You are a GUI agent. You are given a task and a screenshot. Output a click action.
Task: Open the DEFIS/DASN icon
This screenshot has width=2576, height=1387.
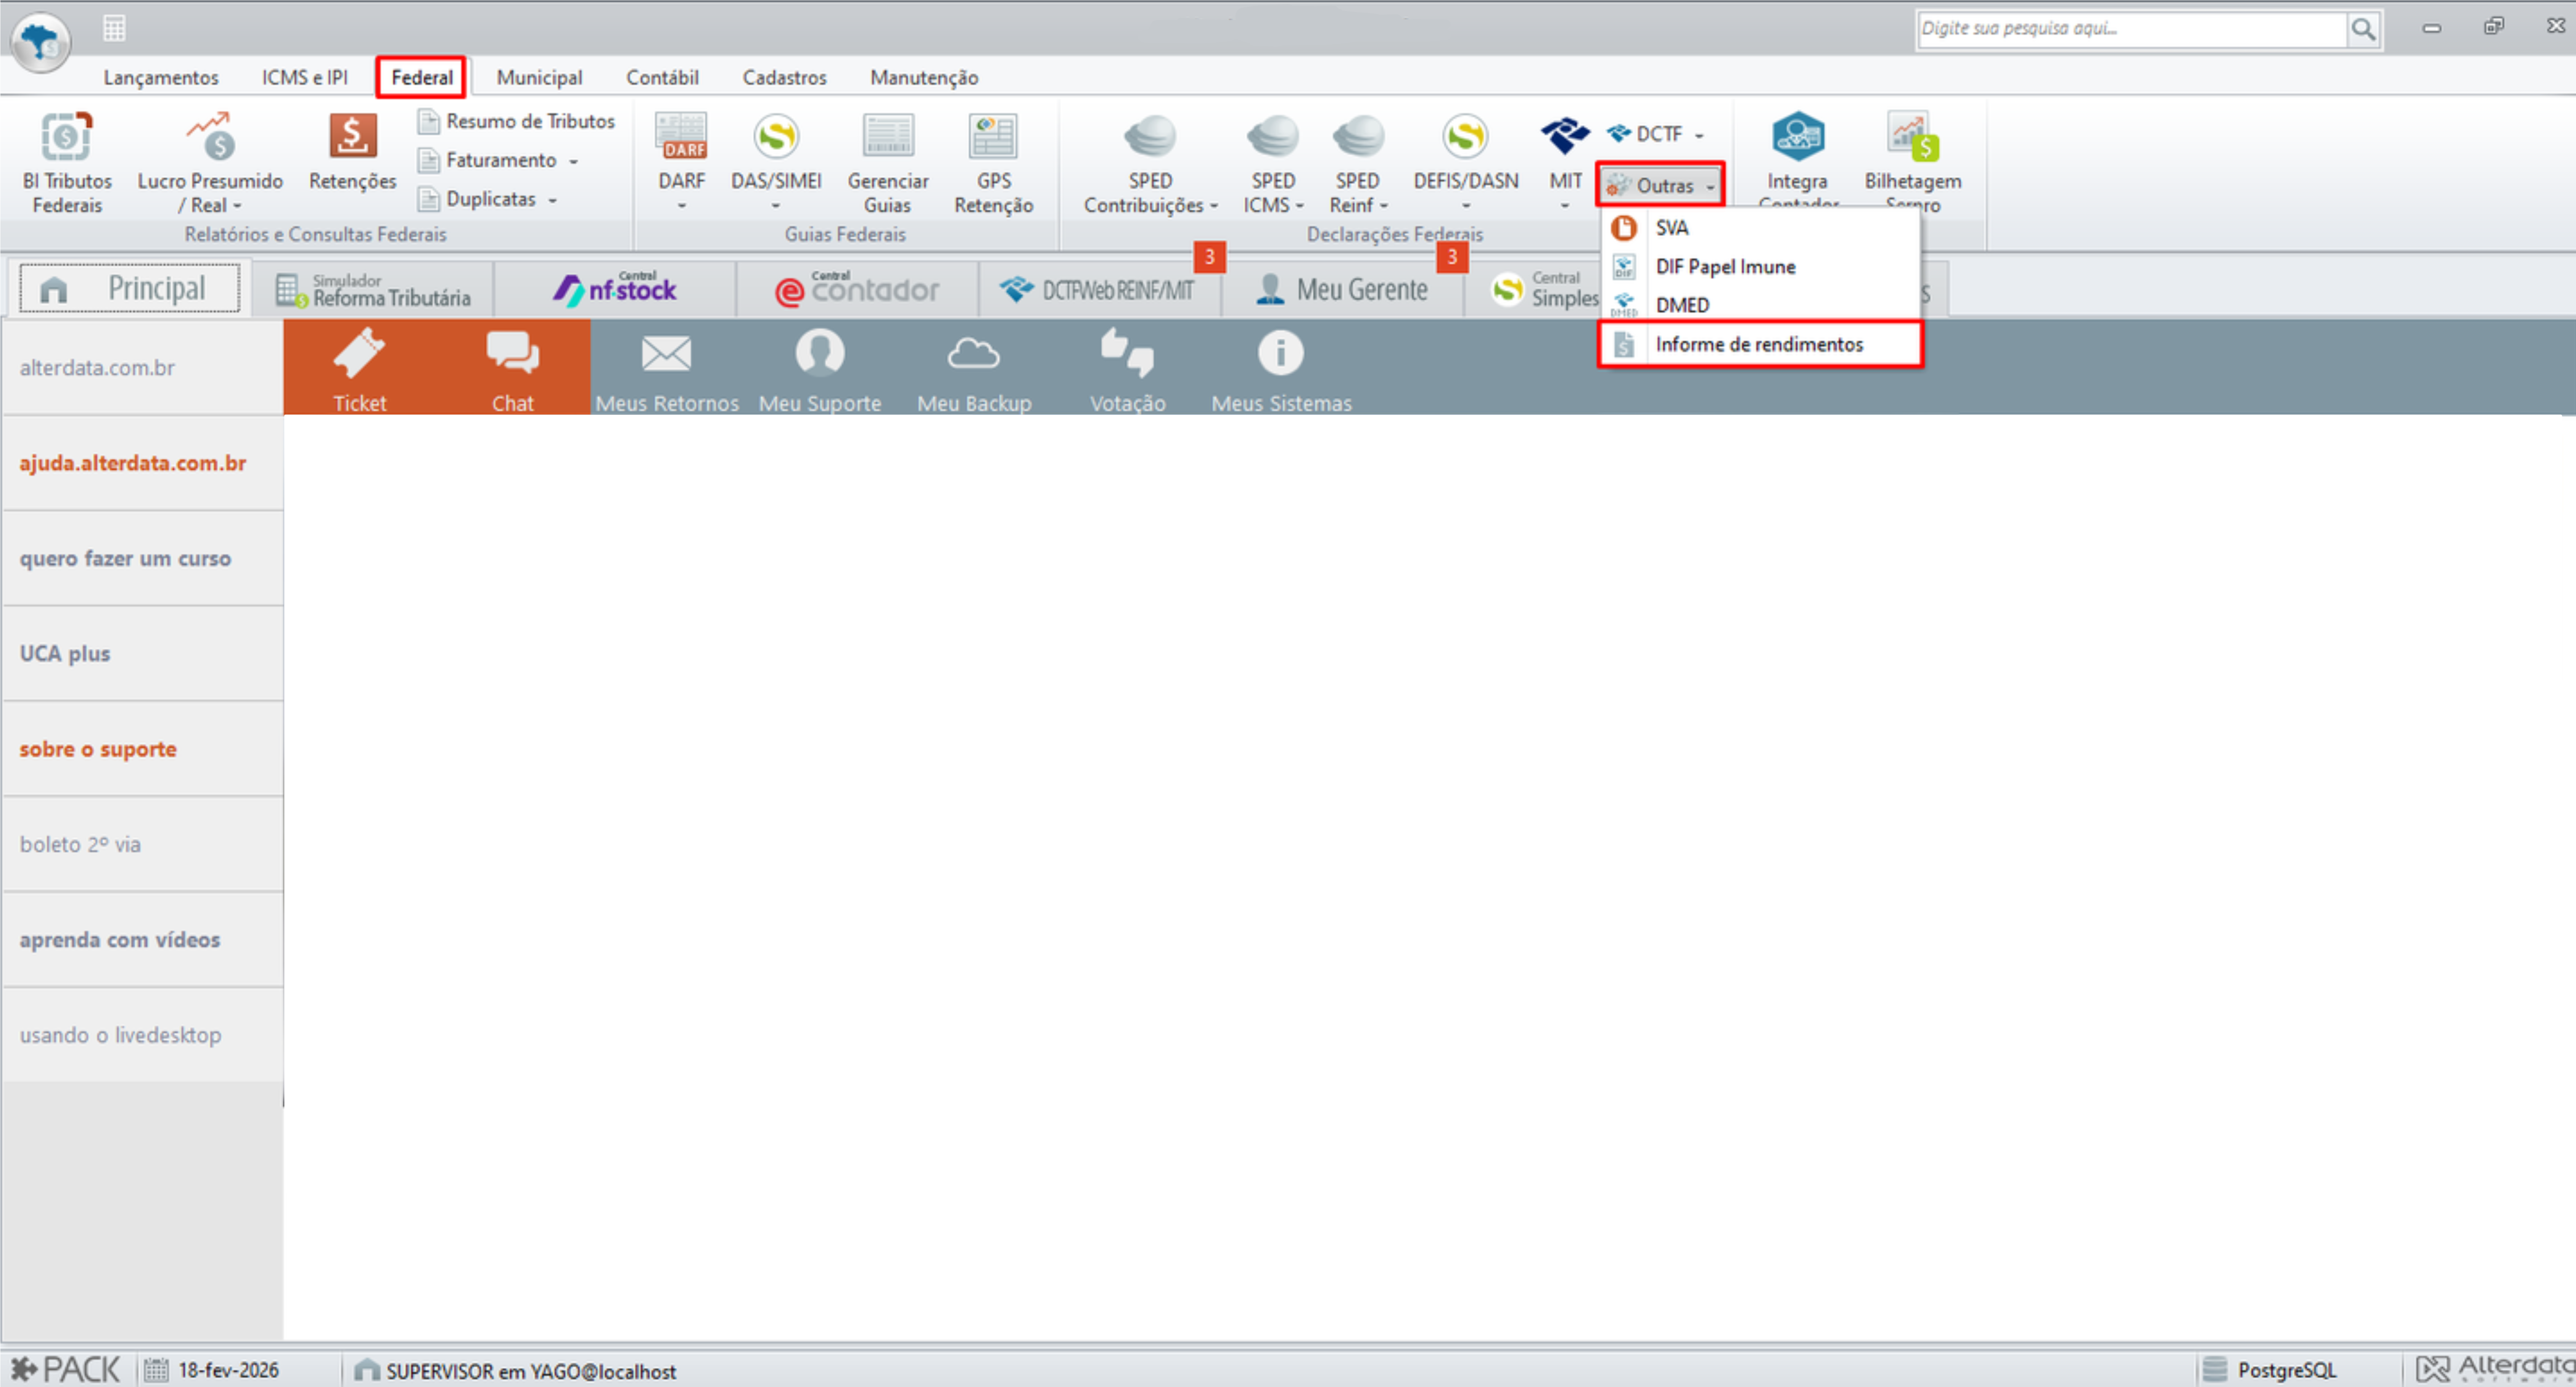pos(1465,137)
